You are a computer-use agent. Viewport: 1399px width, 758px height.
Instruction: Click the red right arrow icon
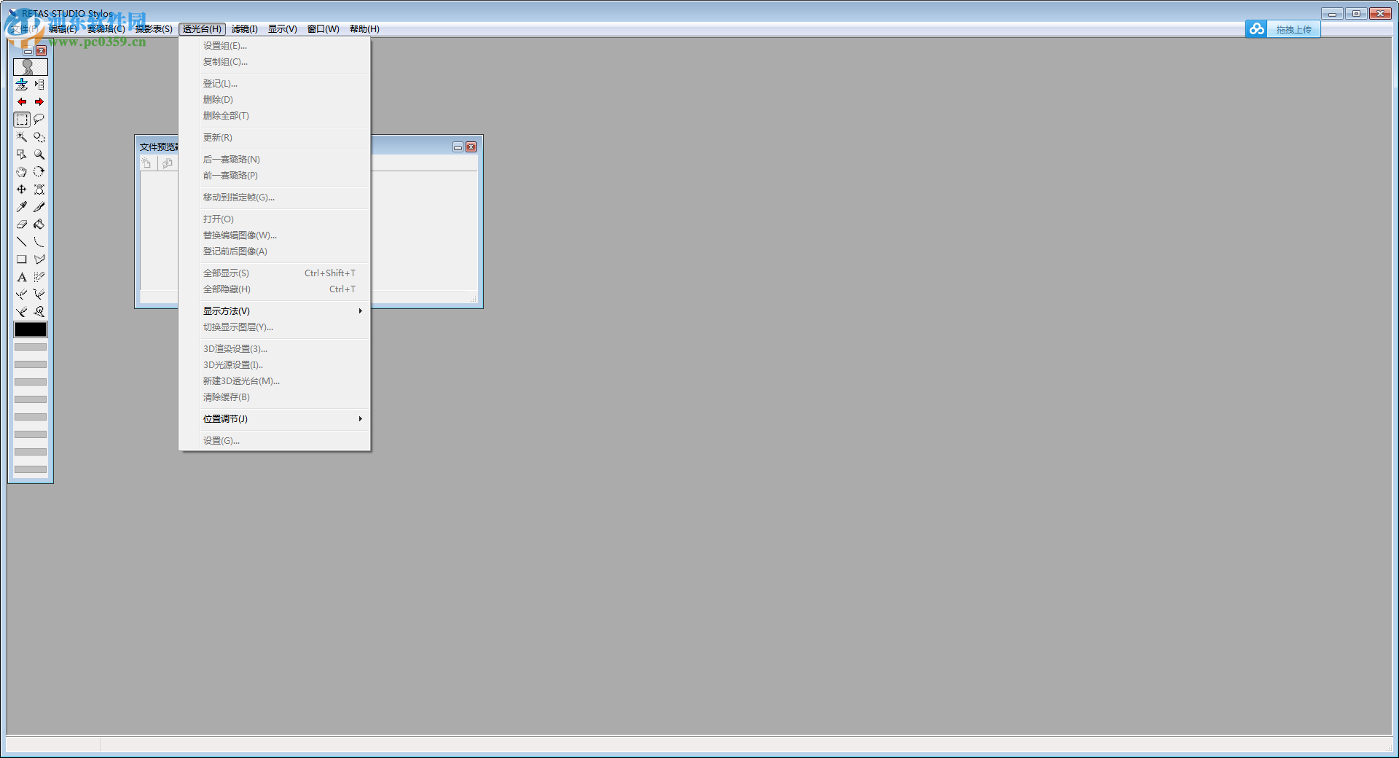[x=39, y=102]
